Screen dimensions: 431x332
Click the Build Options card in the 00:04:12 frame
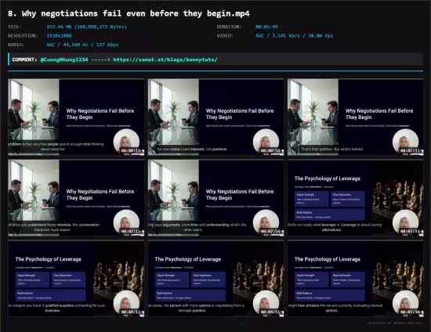51,295
